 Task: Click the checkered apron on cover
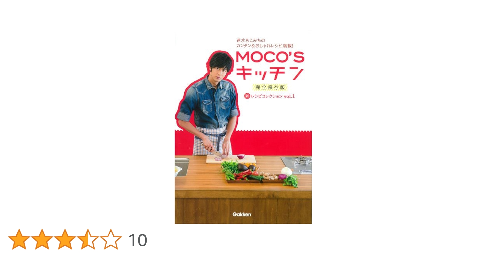(x=211, y=141)
